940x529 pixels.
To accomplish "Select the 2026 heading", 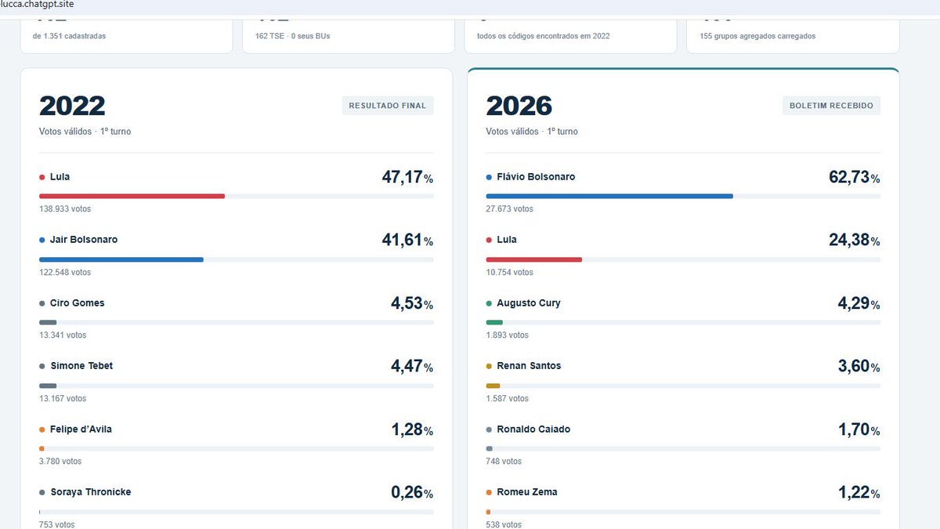I will (519, 106).
